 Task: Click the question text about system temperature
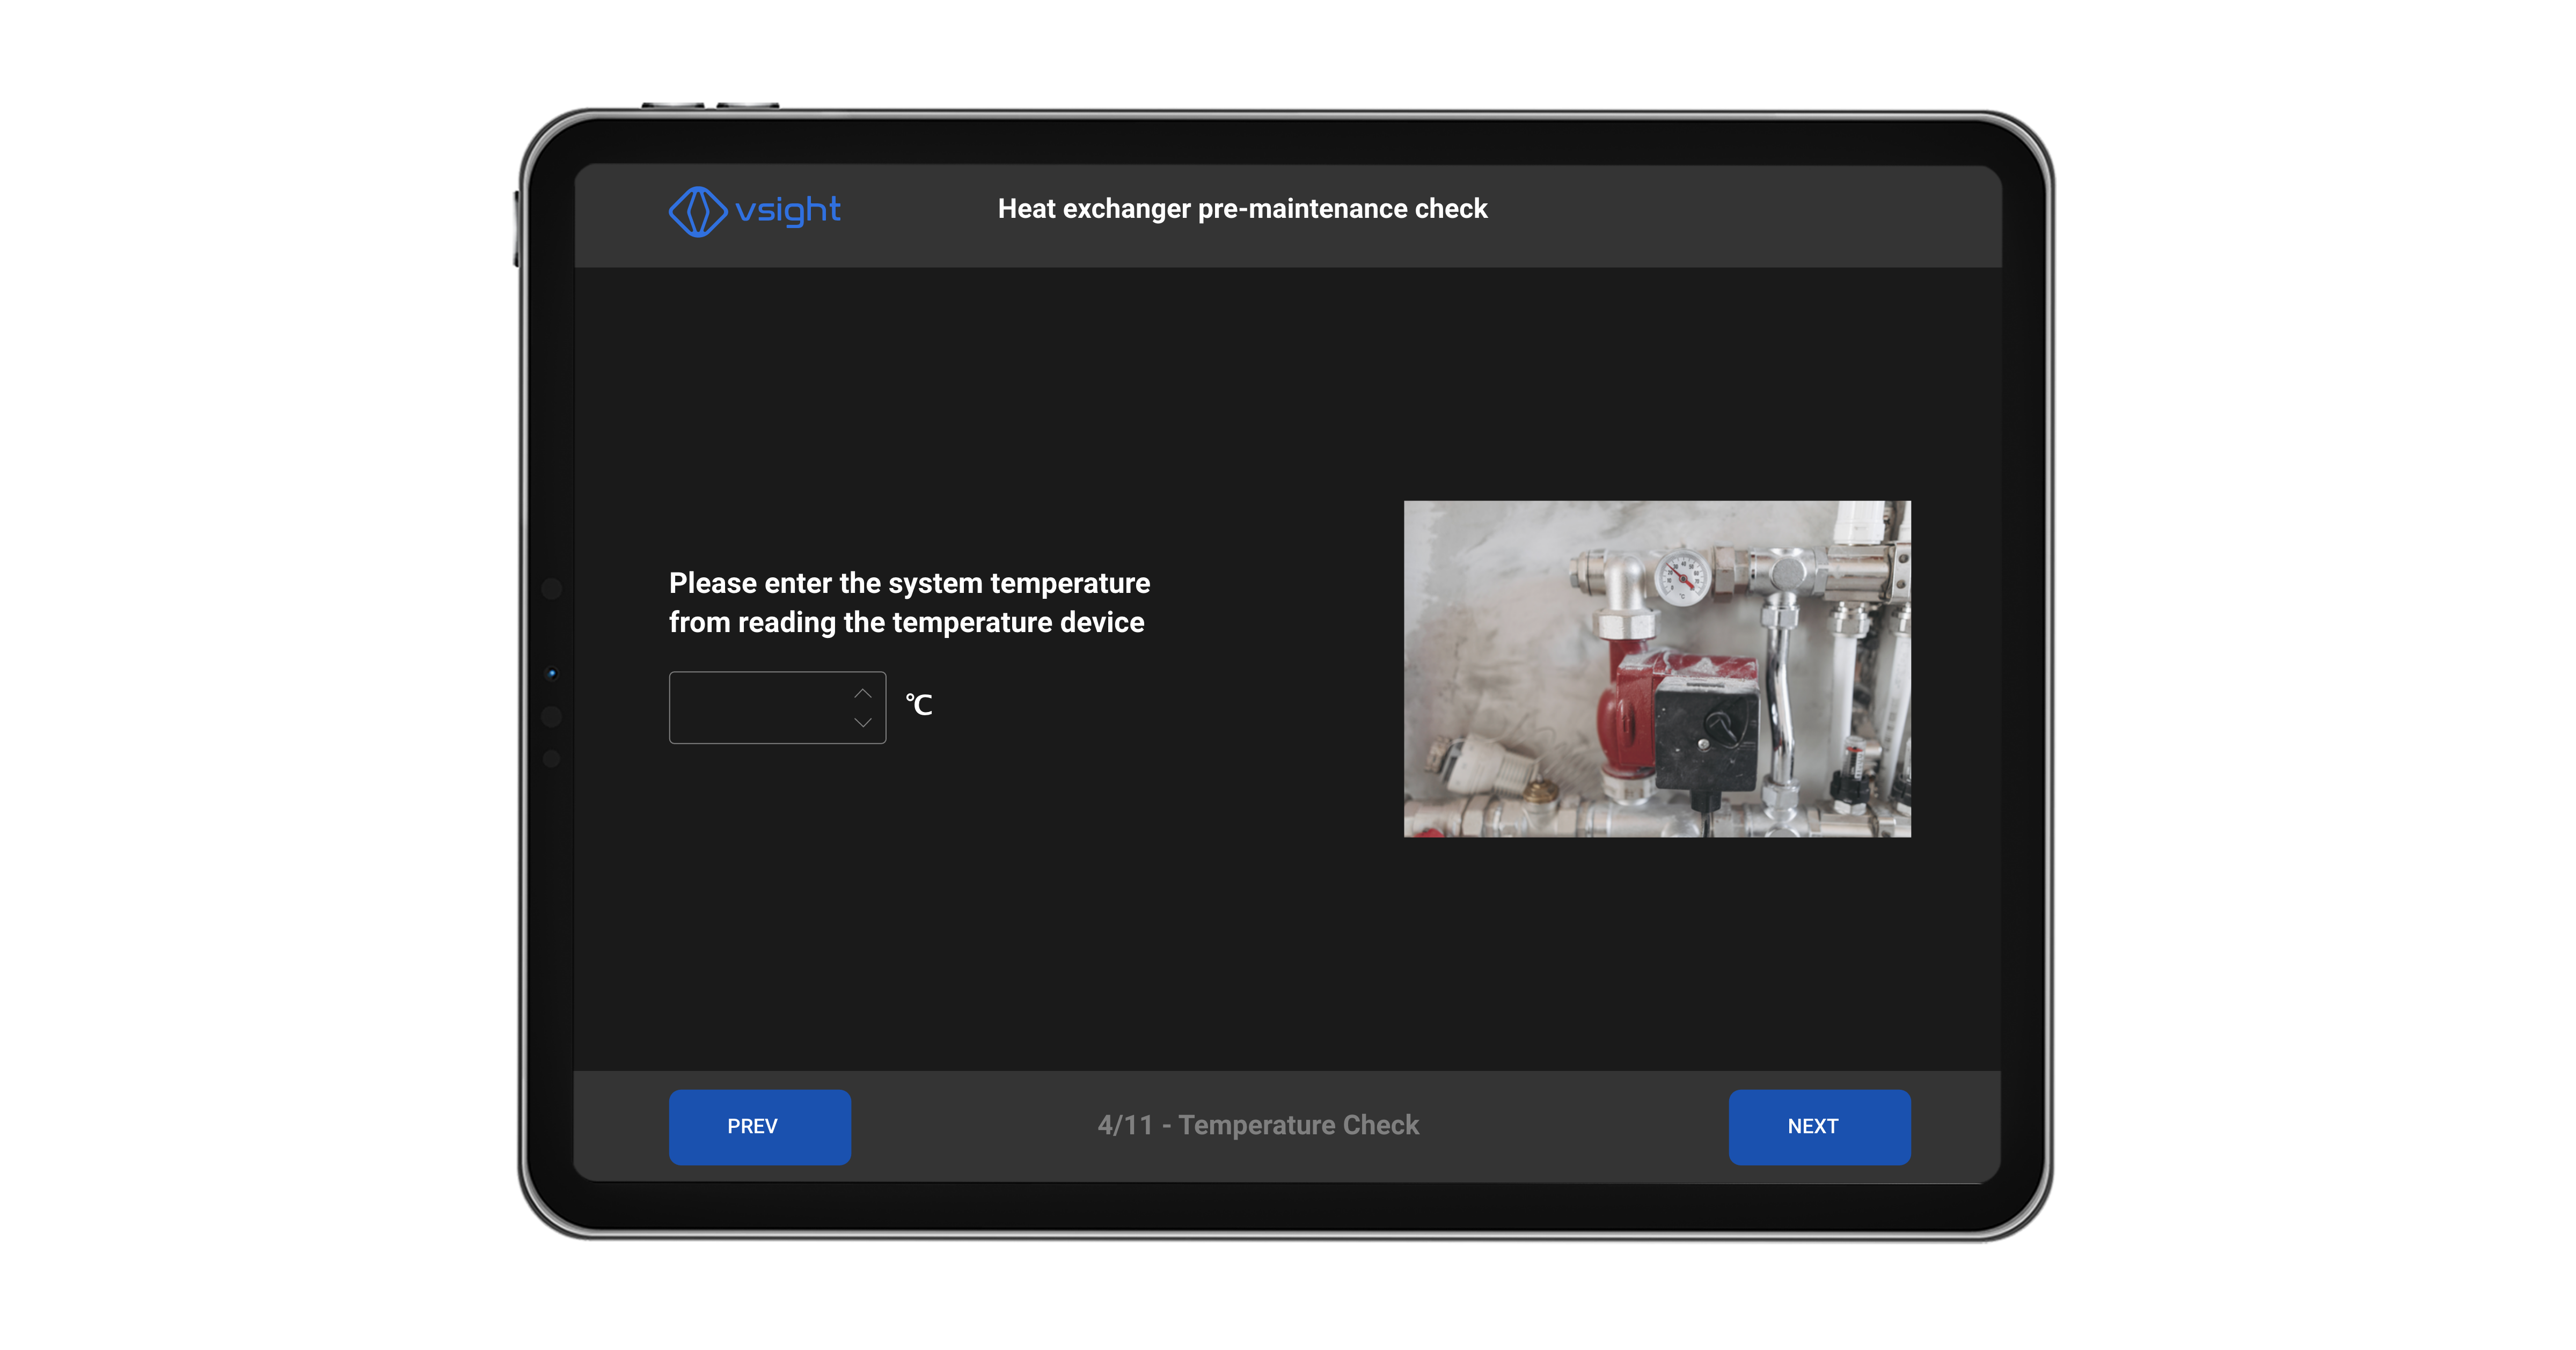[910, 601]
